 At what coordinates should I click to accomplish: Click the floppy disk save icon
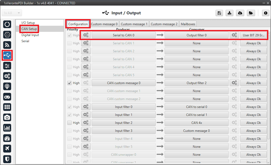[x=219, y=13]
